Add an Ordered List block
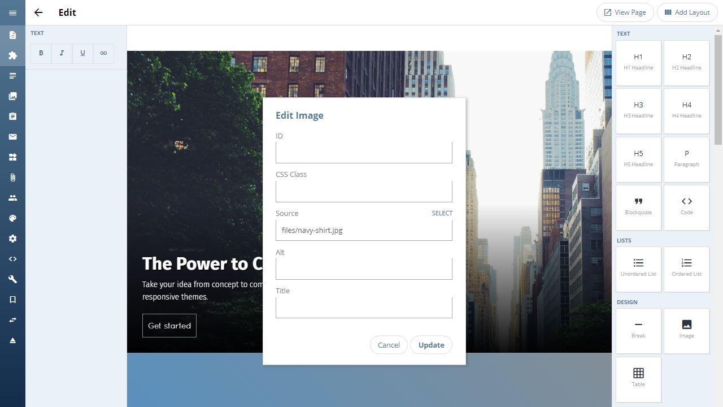The height and width of the screenshot is (407, 723). pos(686,269)
